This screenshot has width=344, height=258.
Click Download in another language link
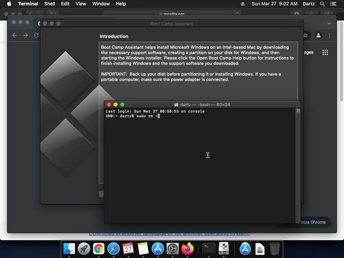tap(169, 234)
